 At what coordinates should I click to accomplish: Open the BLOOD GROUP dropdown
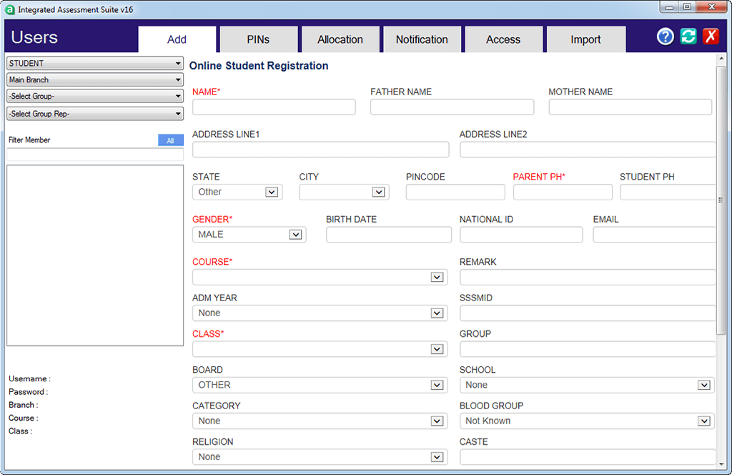tap(586, 421)
